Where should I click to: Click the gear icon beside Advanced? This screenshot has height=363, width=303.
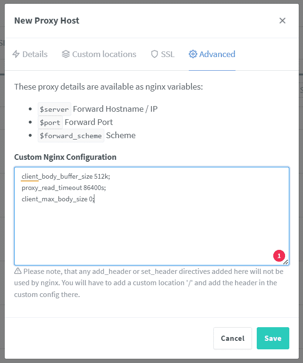point(193,54)
